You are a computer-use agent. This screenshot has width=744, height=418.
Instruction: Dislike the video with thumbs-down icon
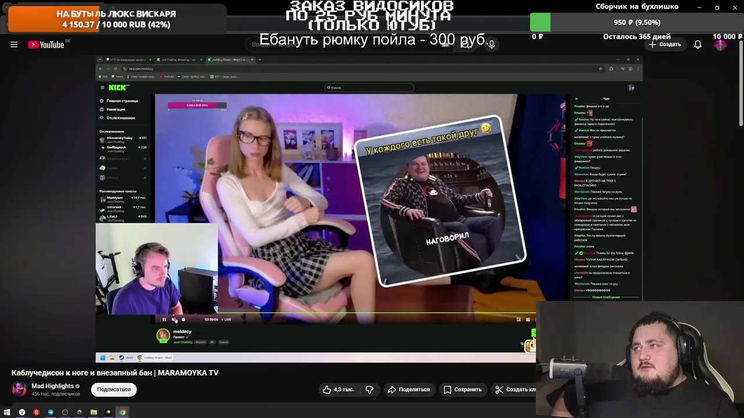[x=369, y=390]
